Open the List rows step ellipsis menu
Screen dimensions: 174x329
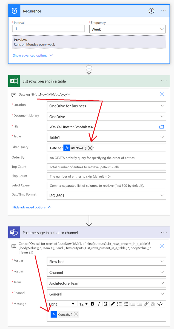click(x=164, y=81)
